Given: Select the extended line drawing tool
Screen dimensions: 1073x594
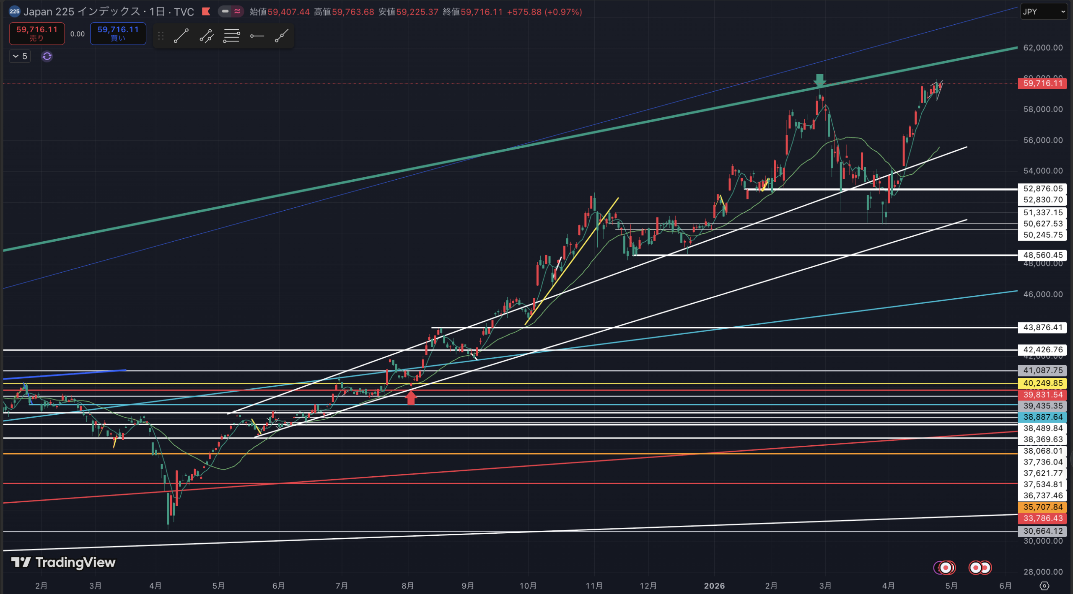Looking at the screenshot, I should point(282,36).
